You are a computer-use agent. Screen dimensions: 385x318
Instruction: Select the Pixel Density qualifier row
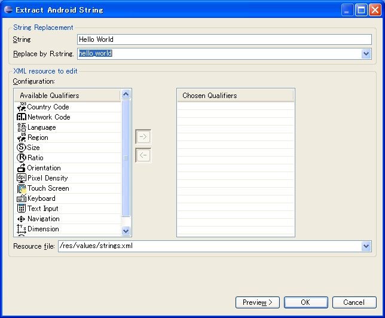(x=68, y=178)
